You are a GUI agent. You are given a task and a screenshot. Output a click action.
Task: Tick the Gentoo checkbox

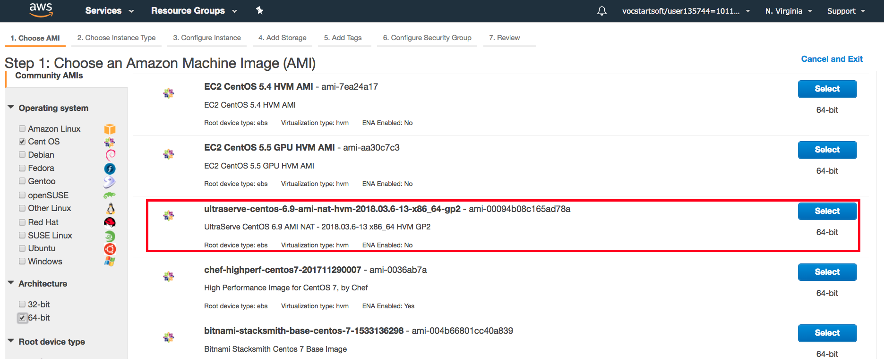(22, 181)
